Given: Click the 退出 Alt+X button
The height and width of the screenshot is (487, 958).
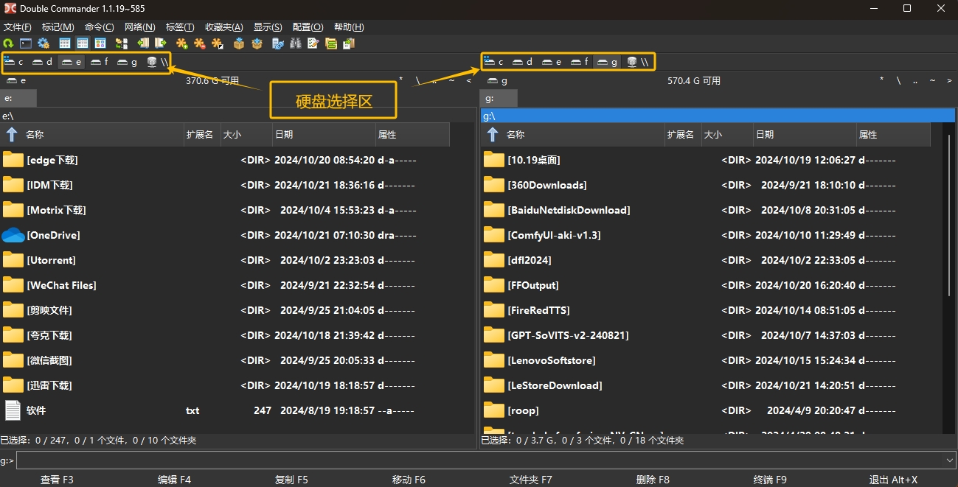Looking at the screenshot, I should (x=894, y=480).
